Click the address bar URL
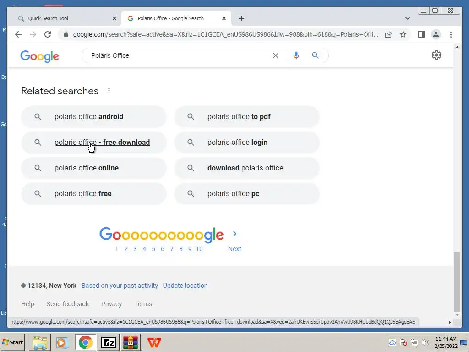 (x=225, y=34)
